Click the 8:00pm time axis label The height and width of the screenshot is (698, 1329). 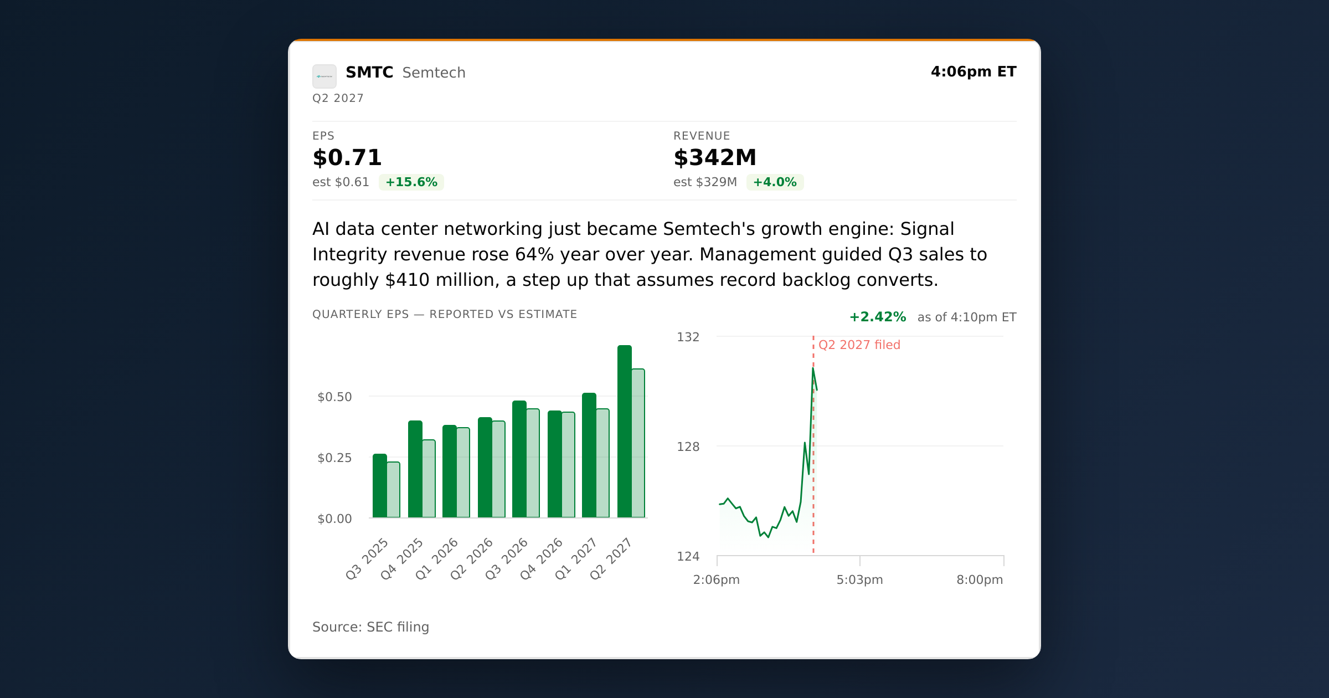980,579
